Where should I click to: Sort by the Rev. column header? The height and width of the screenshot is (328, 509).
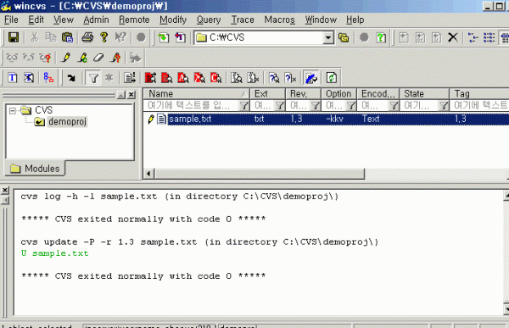point(303,94)
